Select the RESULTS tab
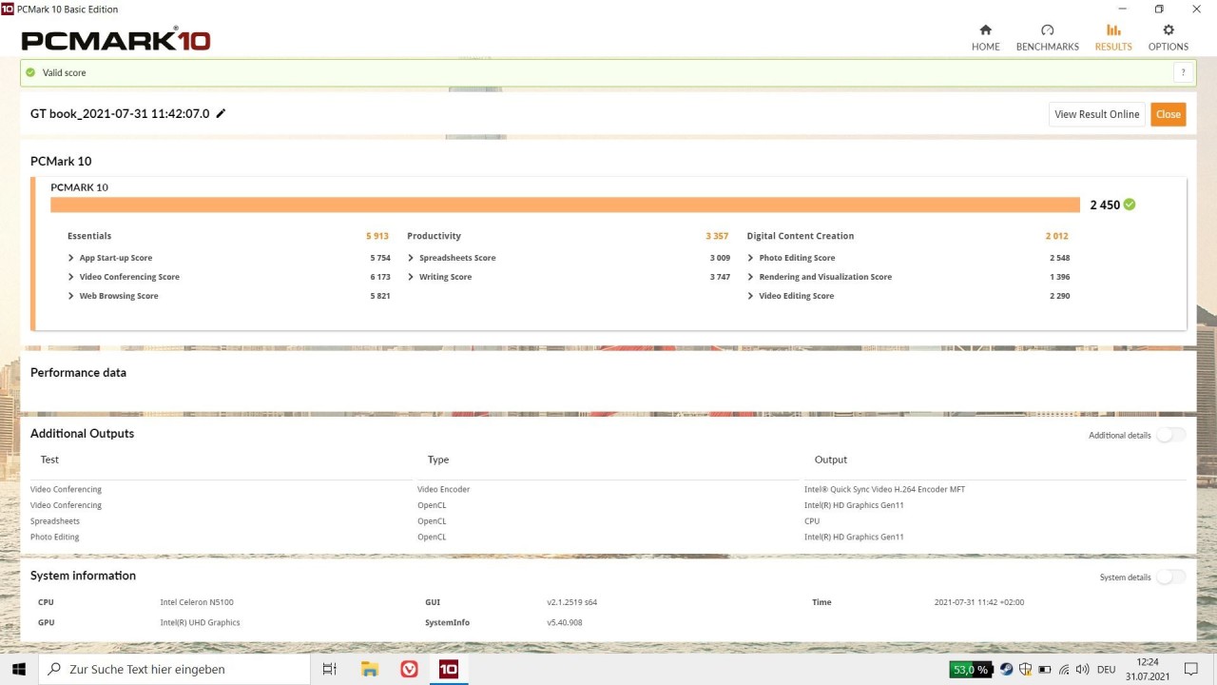1217x685 pixels. pyautogui.click(x=1113, y=38)
